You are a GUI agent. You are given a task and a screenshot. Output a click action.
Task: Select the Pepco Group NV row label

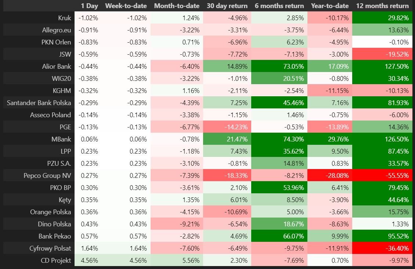tap(47, 176)
